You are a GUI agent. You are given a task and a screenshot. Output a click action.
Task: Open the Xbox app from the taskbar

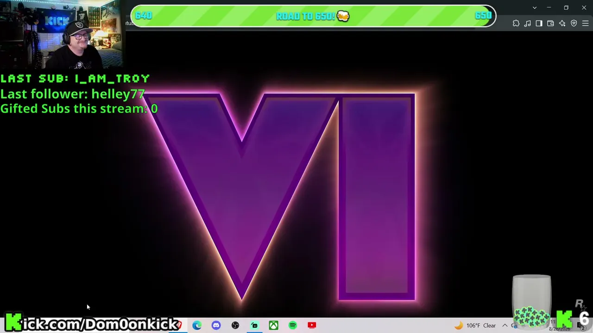(x=273, y=325)
